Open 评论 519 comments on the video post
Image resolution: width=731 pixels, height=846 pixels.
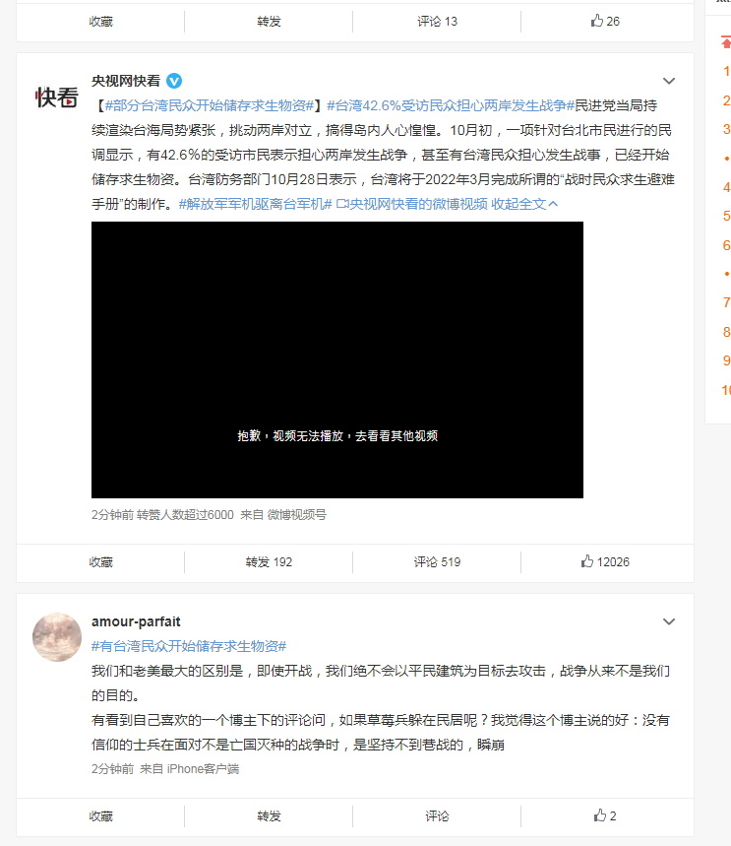pos(437,561)
